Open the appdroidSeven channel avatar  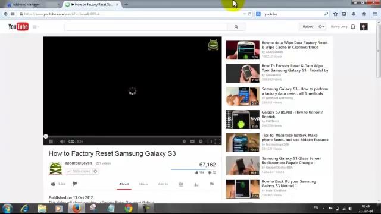pos(55,168)
